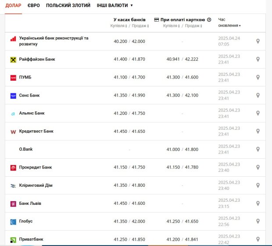
Task: Click the У касах банків column header
Action: [129, 20]
